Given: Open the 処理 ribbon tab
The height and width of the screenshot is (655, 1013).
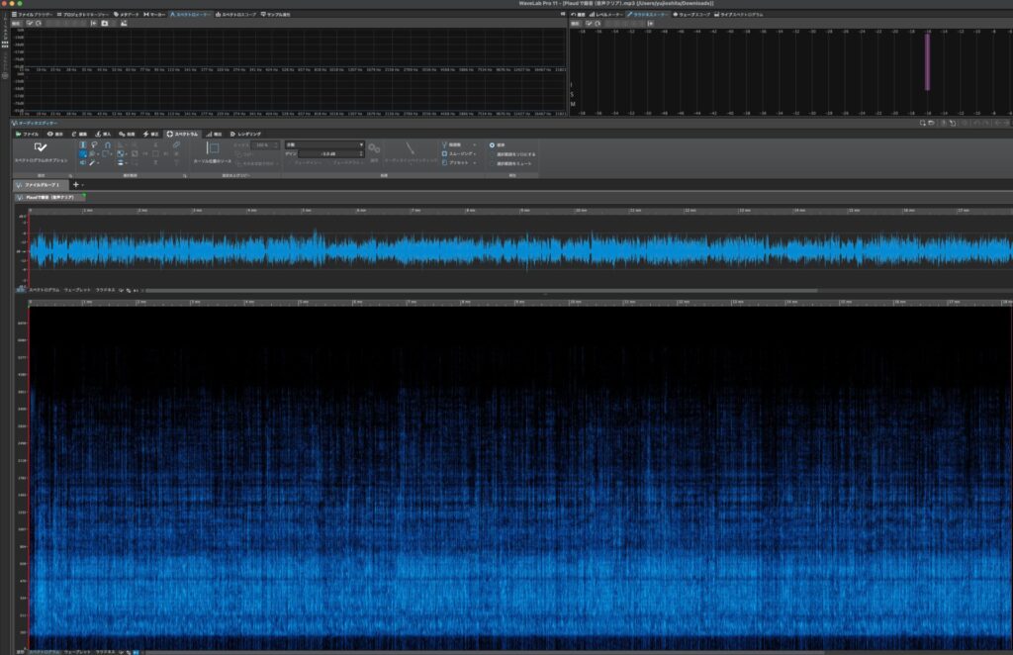Looking at the screenshot, I should coord(128,135).
